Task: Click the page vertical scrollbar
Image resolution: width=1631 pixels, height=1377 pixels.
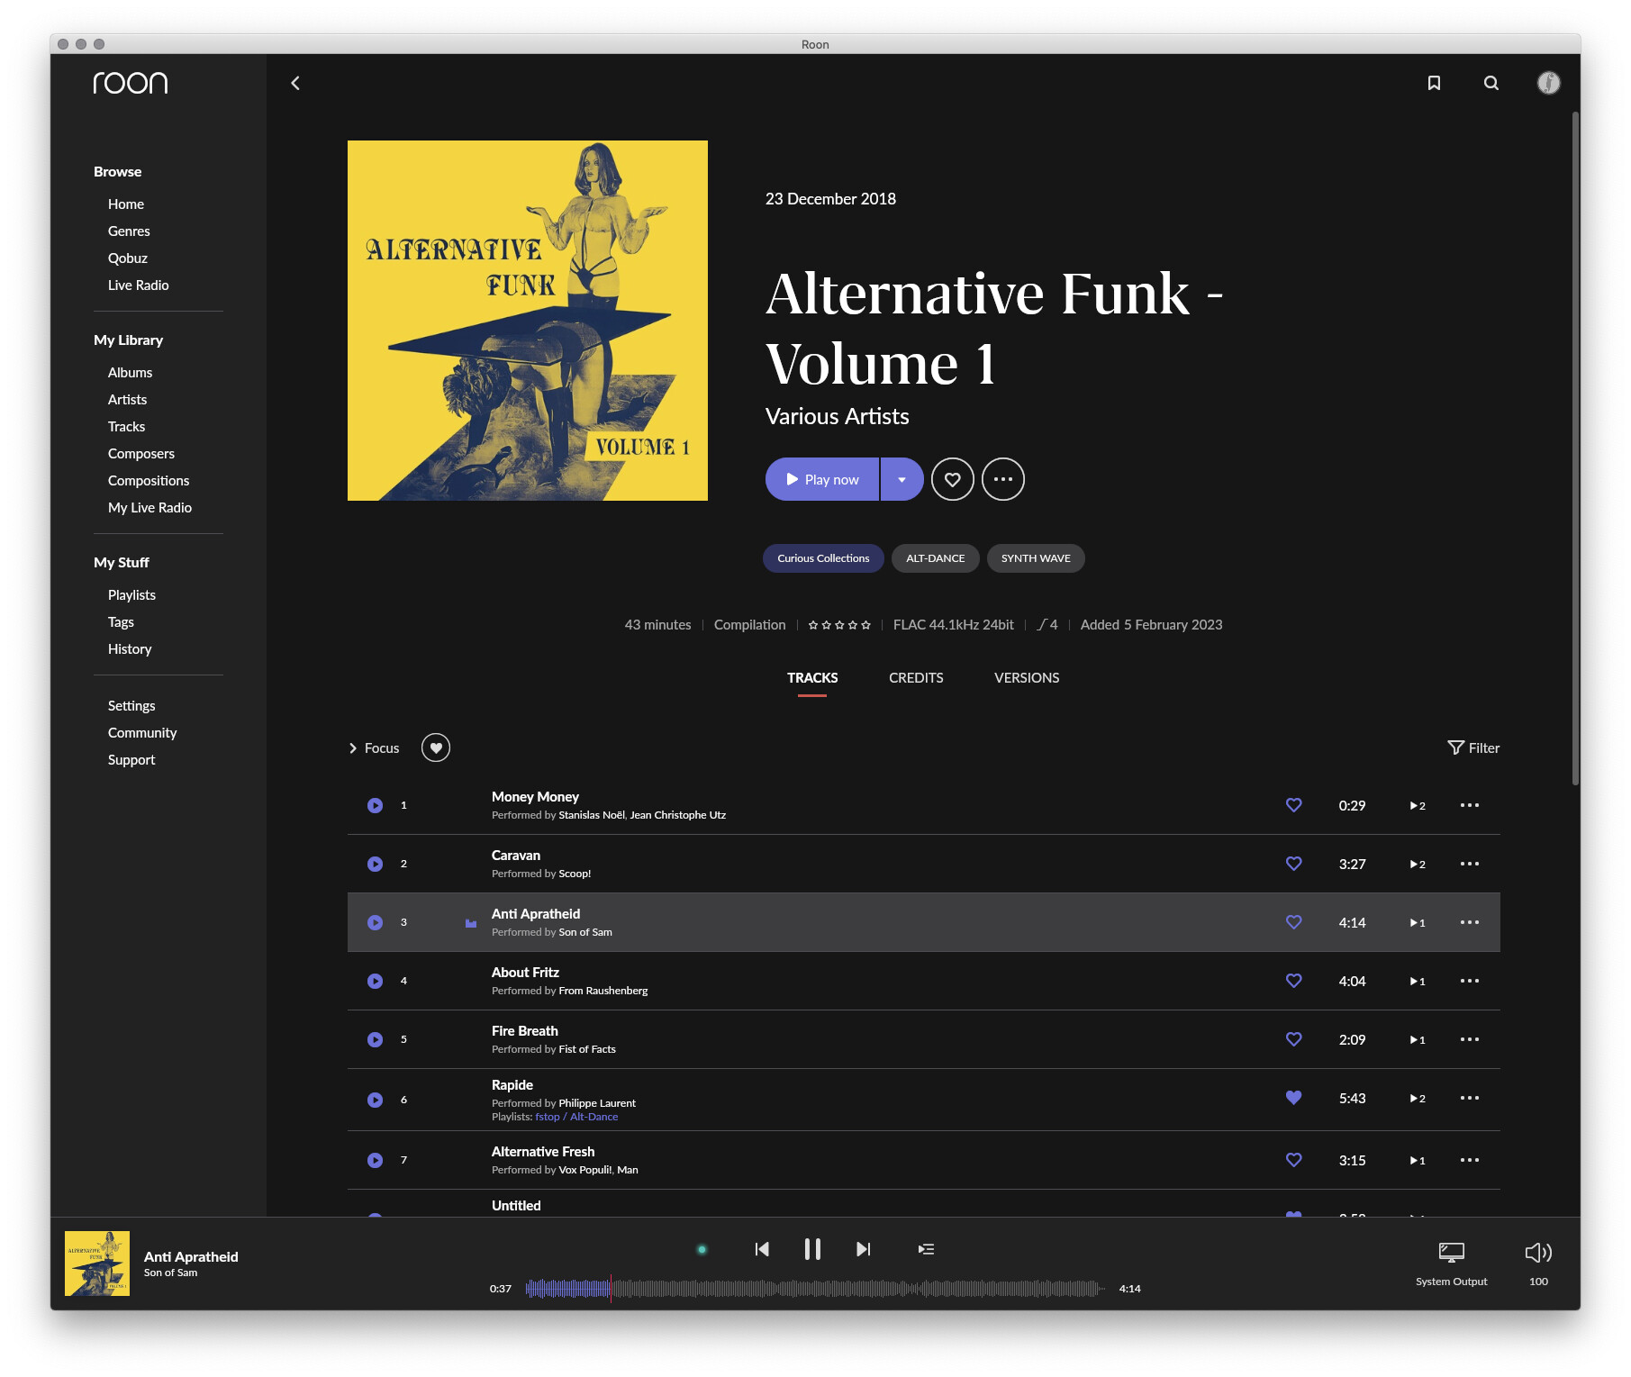Action: (1575, 448)
